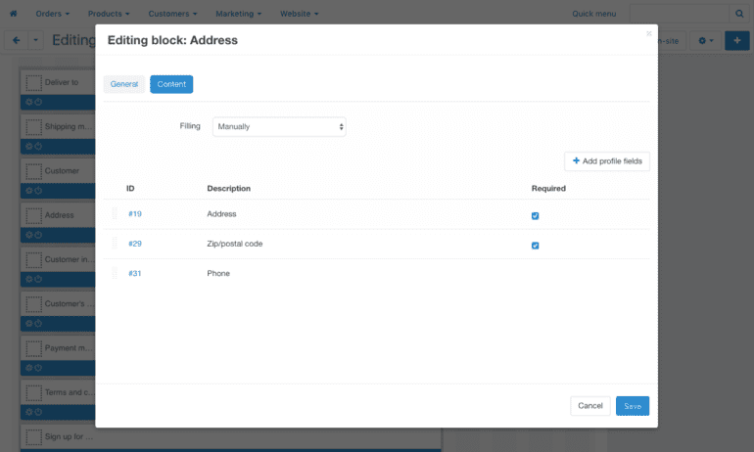Open the gear settings menu
754x452 pixels.
[705, 41]
